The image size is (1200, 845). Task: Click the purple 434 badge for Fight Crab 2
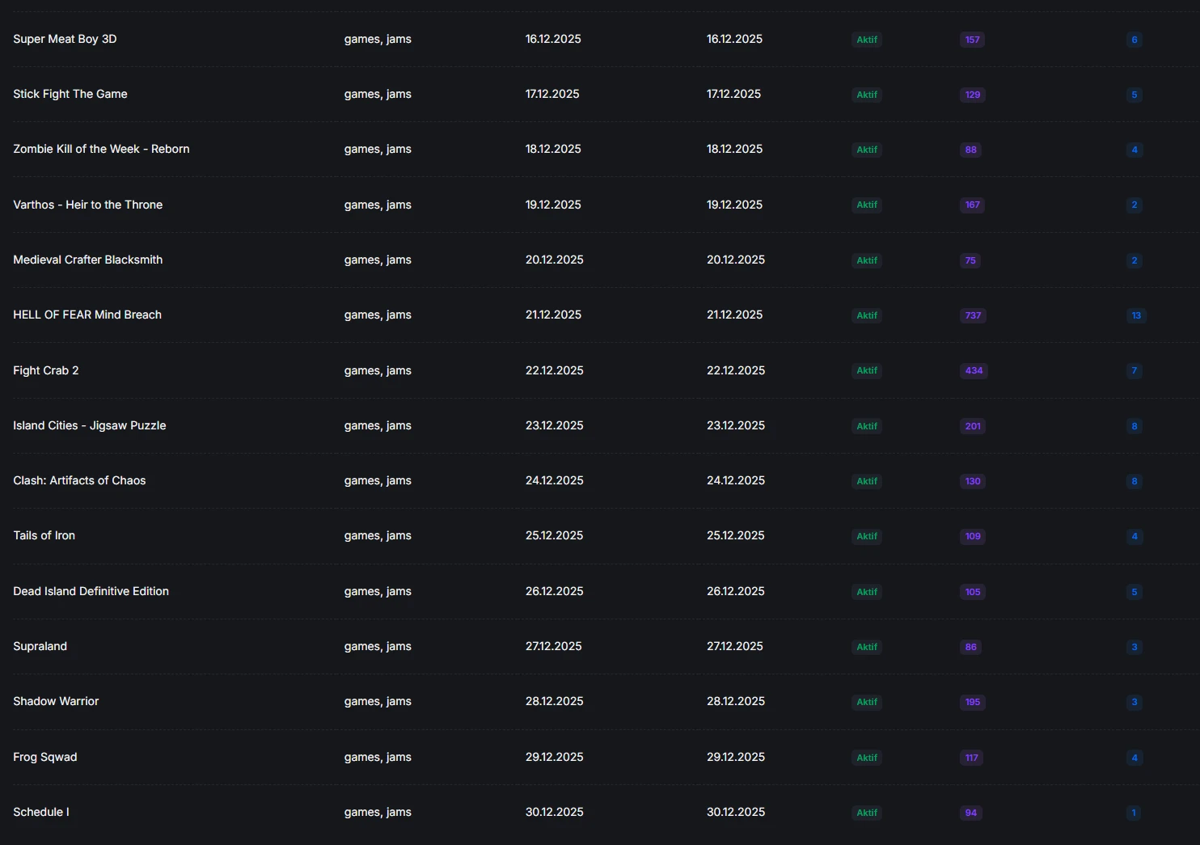coord(974,370)
